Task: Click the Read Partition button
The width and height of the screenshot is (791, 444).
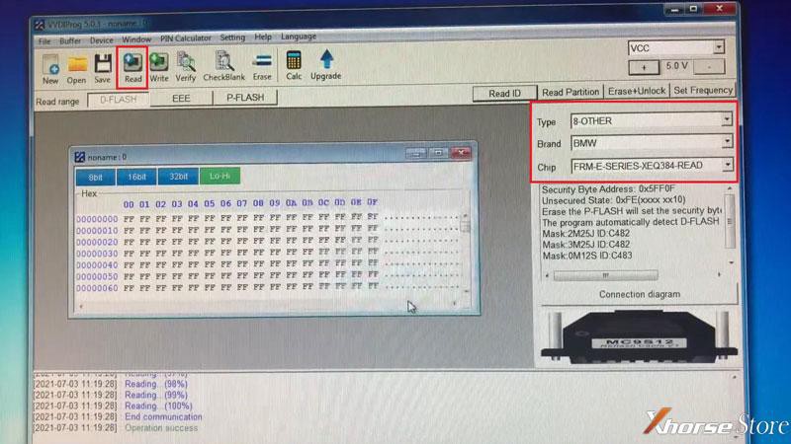Action: click(x=571, y=92)
